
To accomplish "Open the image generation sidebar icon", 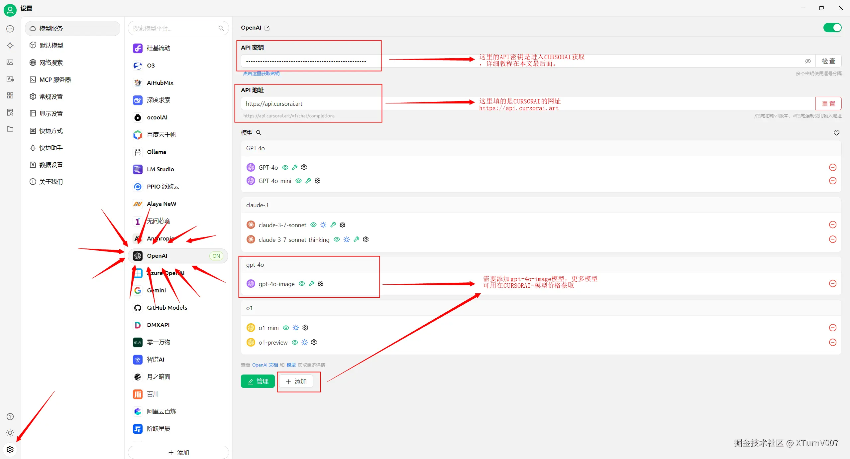I will point(10,62).
